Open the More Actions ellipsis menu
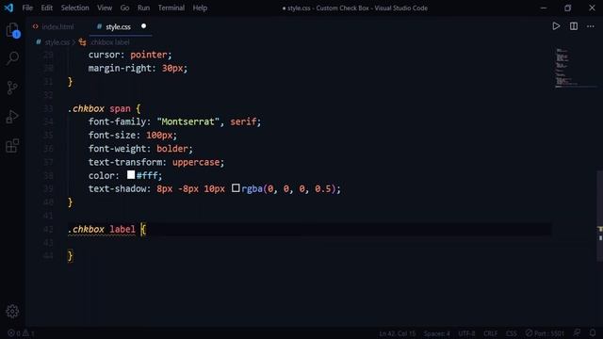Viewport: 603px width, 339px height. tap(591, 26)
